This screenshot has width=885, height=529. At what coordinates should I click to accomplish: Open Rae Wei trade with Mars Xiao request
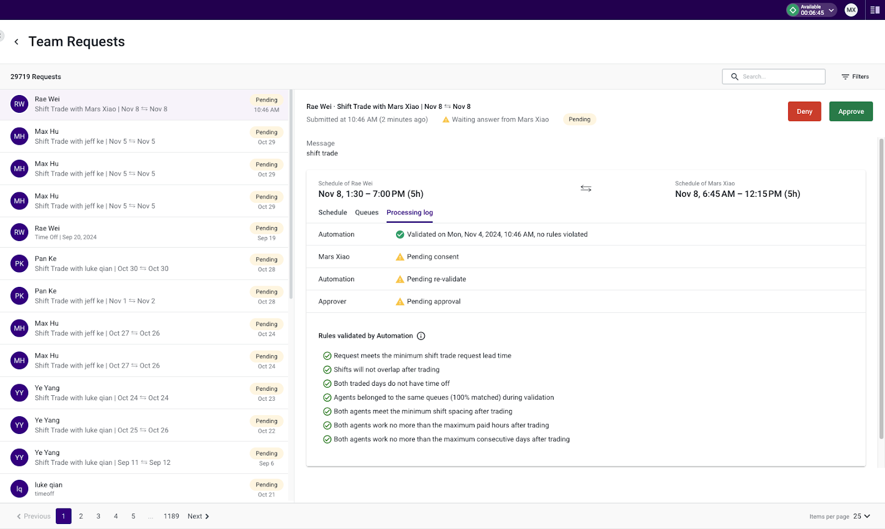coord(144,104)
